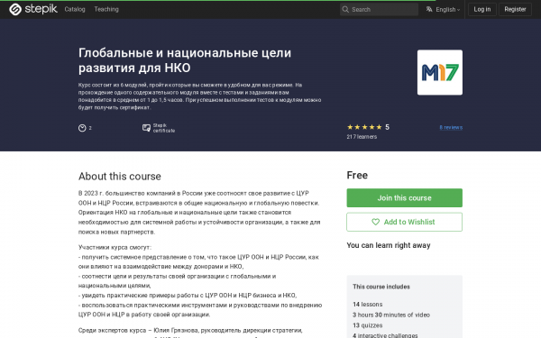Click the Register button
Screen dimensions: 541x338
click(515, 9)
